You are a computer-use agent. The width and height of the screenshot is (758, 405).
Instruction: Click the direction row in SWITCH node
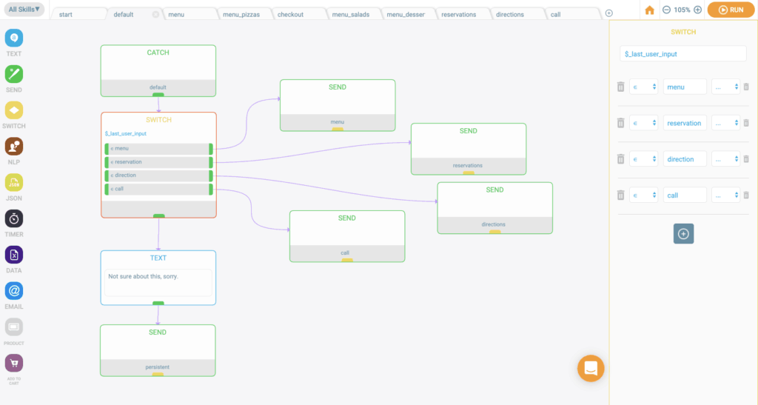pyautogui.click(x=158, y=175)
